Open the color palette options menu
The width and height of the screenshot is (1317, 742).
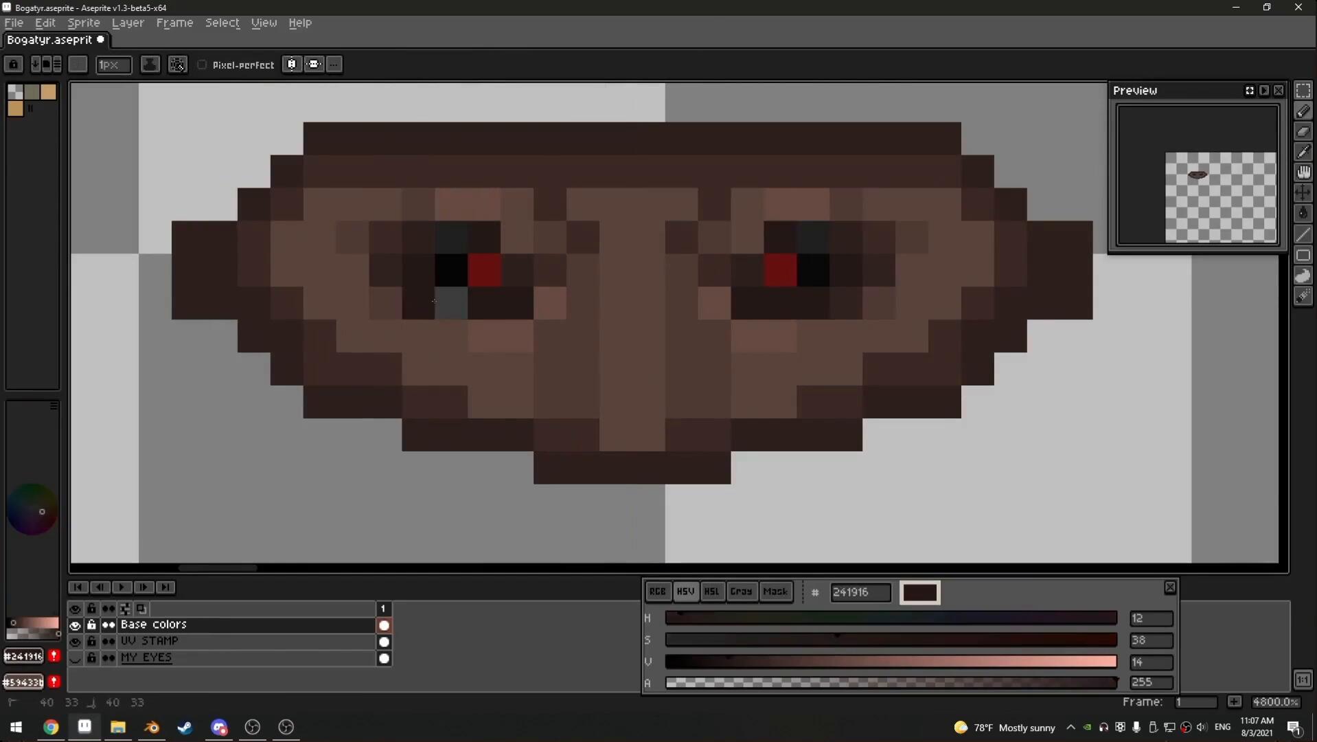(x=54, y=407)
